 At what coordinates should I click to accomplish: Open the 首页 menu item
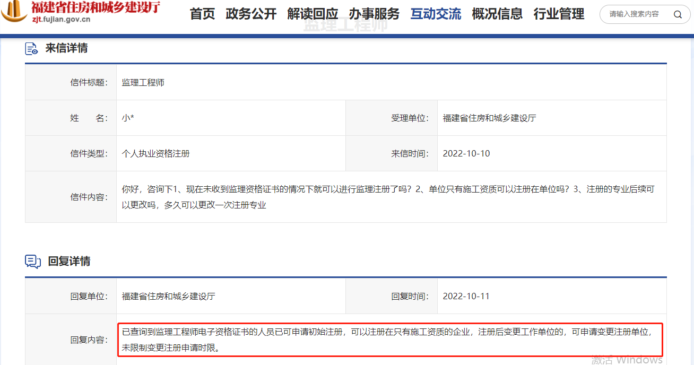tap(202, 14)
